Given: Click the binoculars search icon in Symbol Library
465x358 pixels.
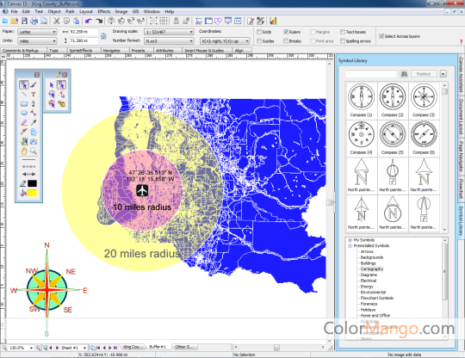Looking at the screenshot, I should click(x=404, y=74).
